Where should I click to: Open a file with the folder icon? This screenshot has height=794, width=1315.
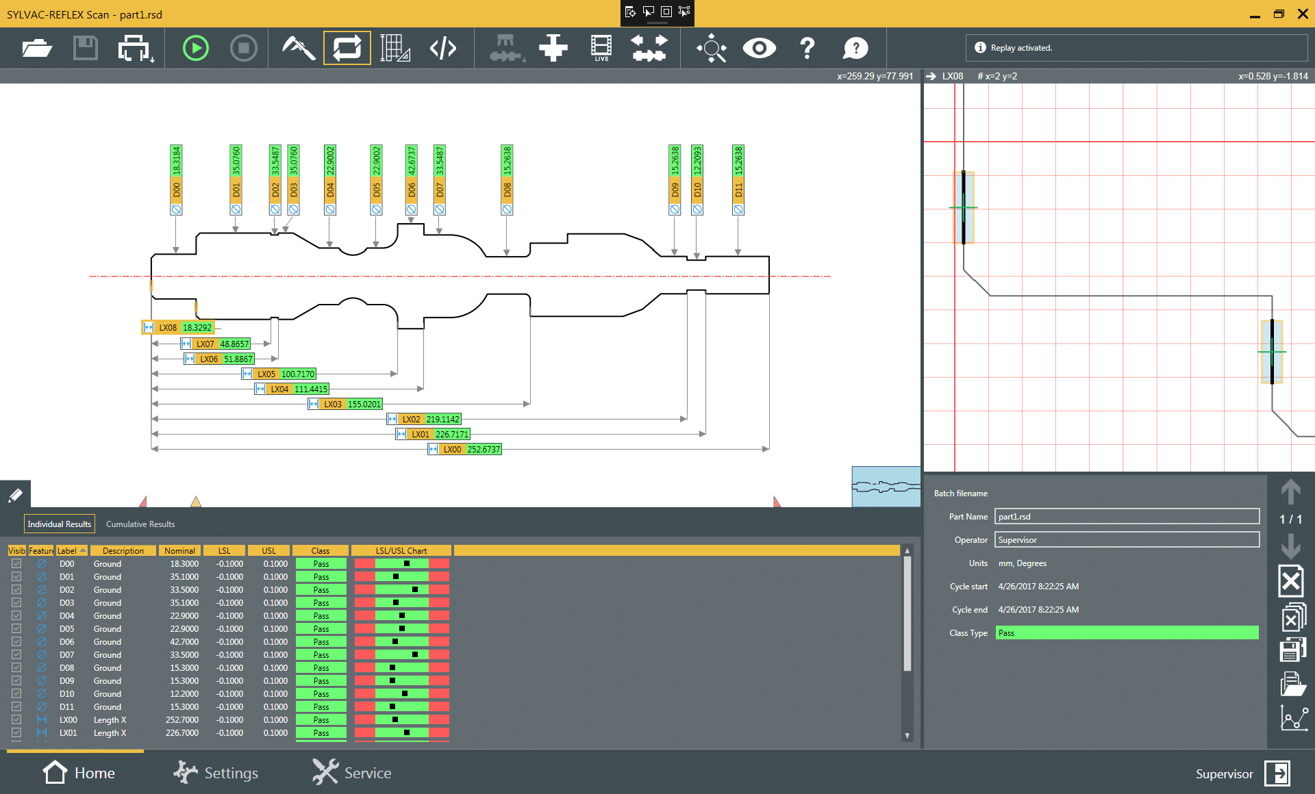[37, 49]
